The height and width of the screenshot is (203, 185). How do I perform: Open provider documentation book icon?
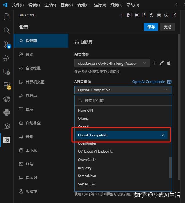(x=169, y=82)
